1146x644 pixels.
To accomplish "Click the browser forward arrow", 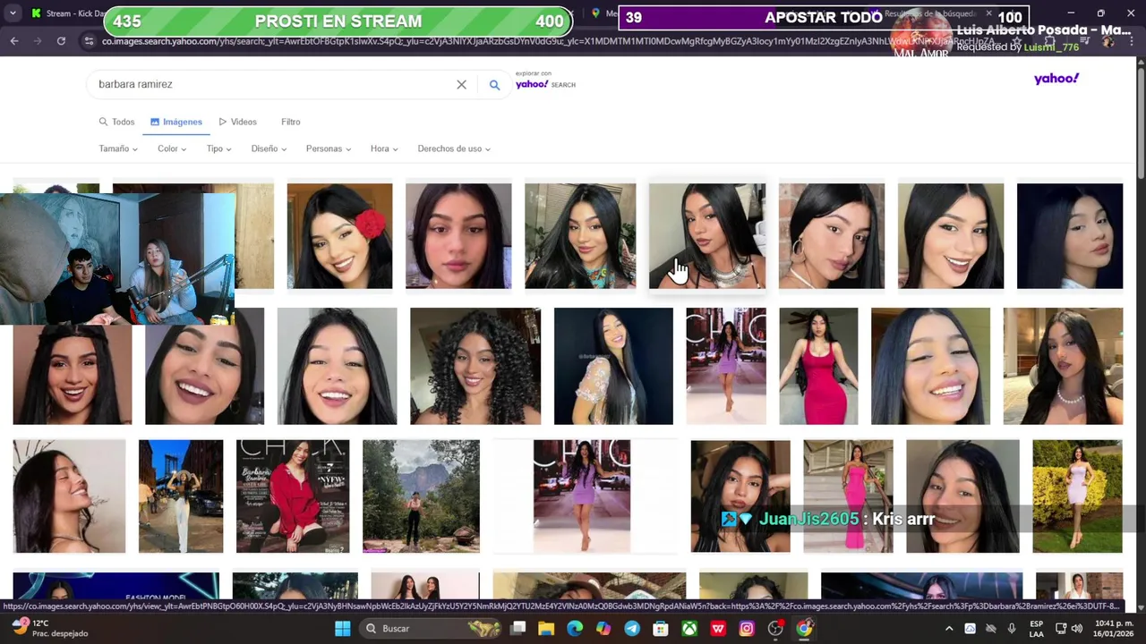I will 38,41.
